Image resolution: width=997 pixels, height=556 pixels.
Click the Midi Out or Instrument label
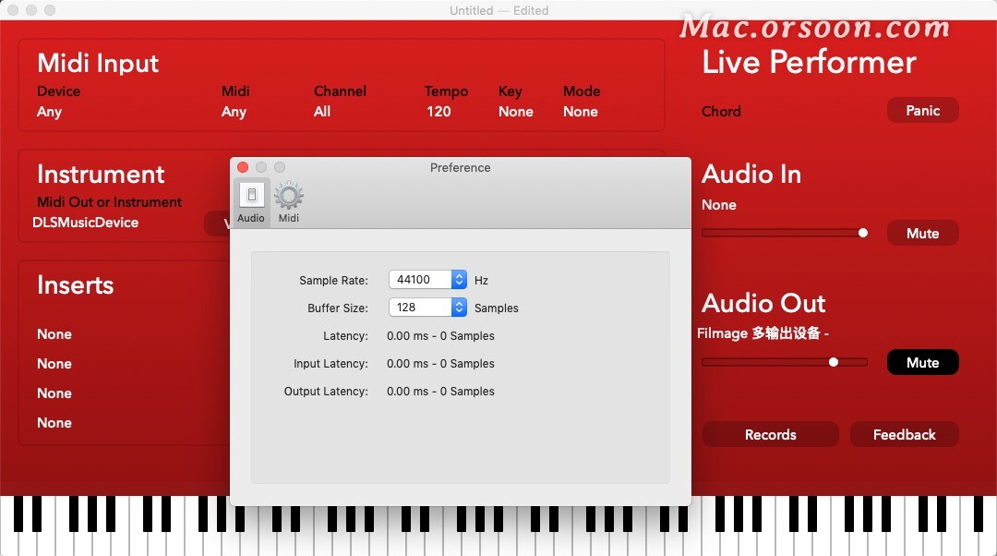(x=109, y=202)
